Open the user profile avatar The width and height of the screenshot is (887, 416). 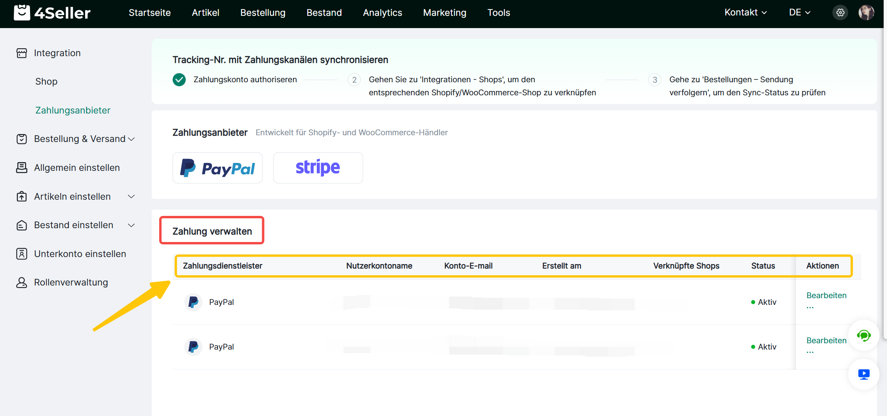coord(866,13)
